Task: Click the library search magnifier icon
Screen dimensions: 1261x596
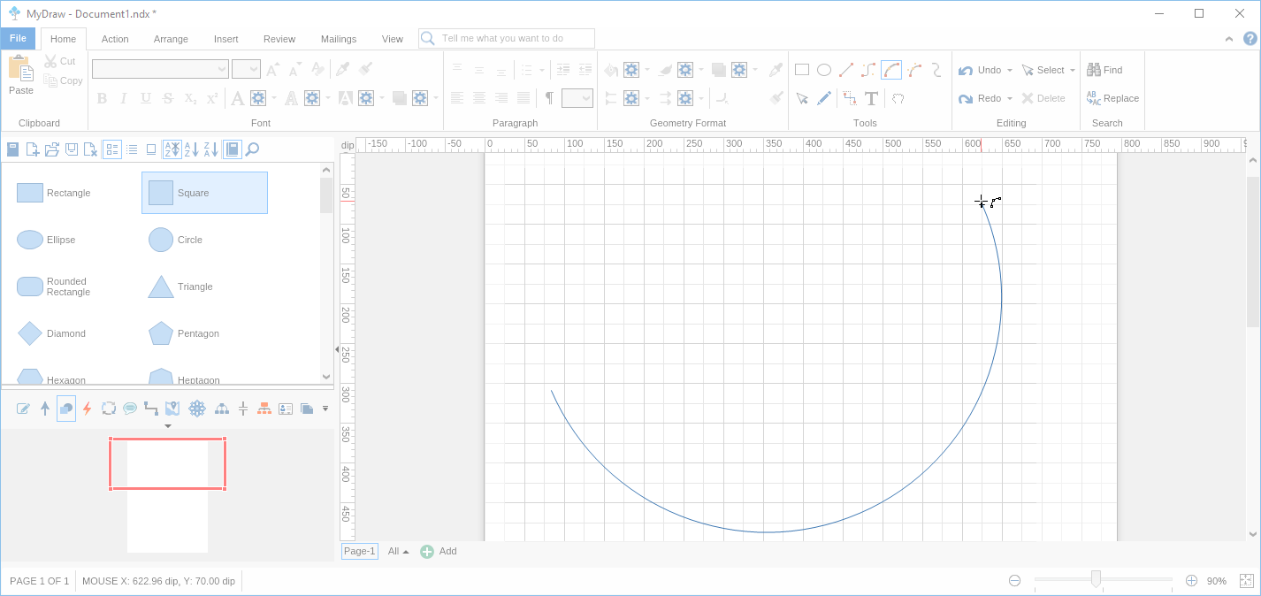Action: tap(252, 149)
